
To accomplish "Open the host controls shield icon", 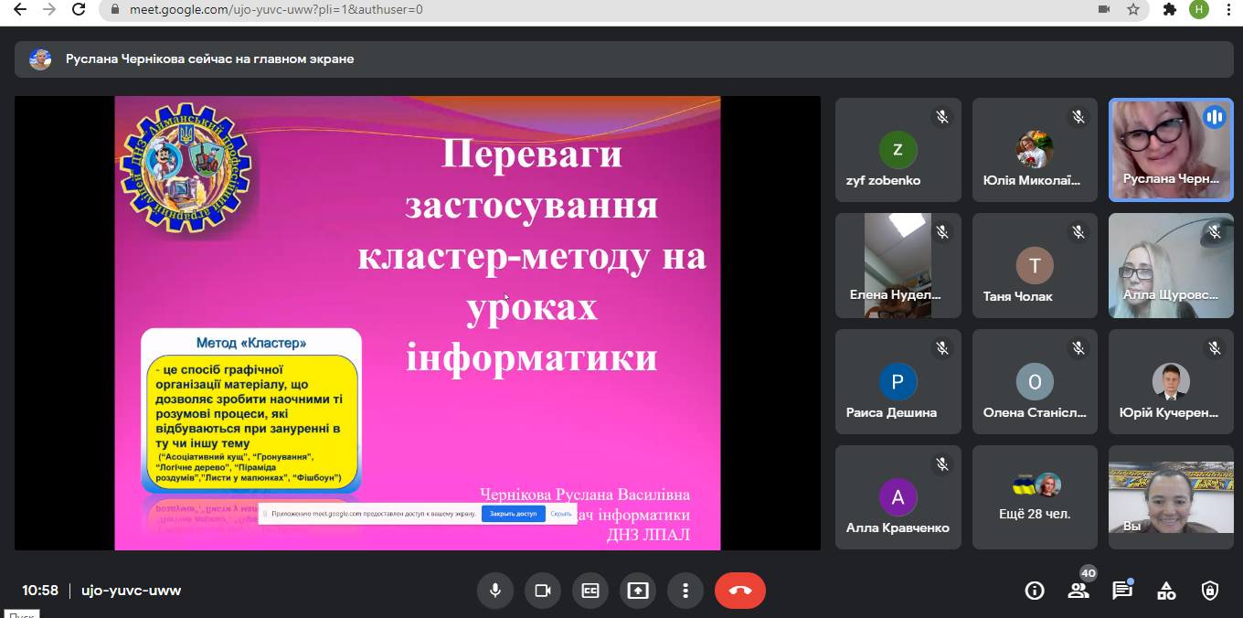I will coord(1210,591).
